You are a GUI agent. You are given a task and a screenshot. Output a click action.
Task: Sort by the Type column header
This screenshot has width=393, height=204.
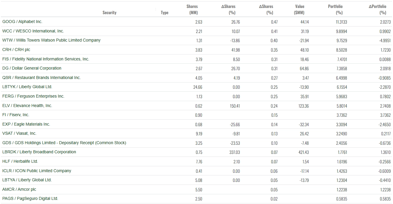pos(165,13)
